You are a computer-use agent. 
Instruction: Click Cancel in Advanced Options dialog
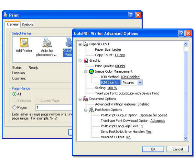(x=178, y=149)
